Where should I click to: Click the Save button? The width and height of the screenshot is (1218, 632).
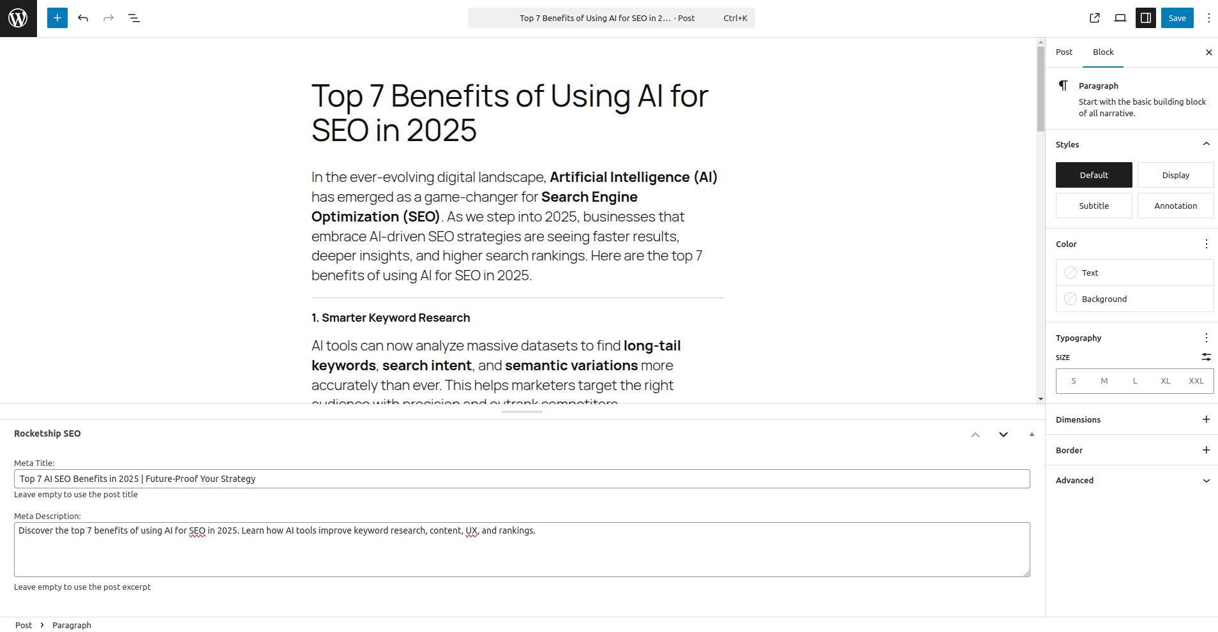(1177, 18)
